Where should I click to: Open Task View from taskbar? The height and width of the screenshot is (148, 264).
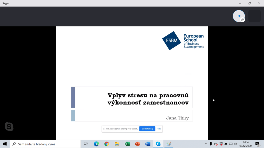click(x=86, y=144)
